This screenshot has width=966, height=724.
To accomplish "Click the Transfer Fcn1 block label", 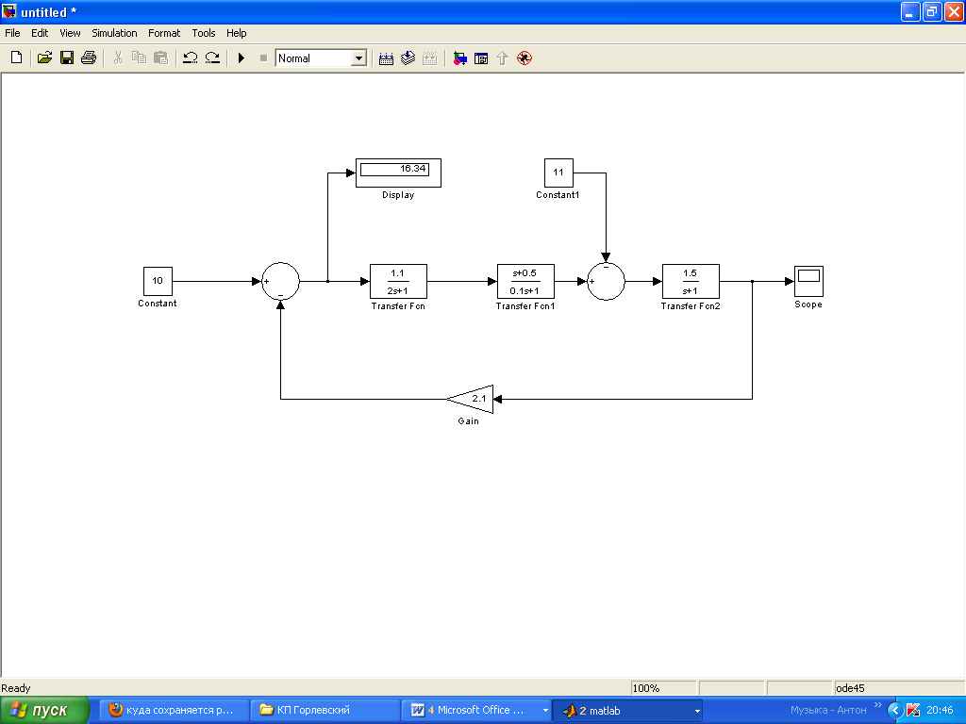I will pos(525,306).
